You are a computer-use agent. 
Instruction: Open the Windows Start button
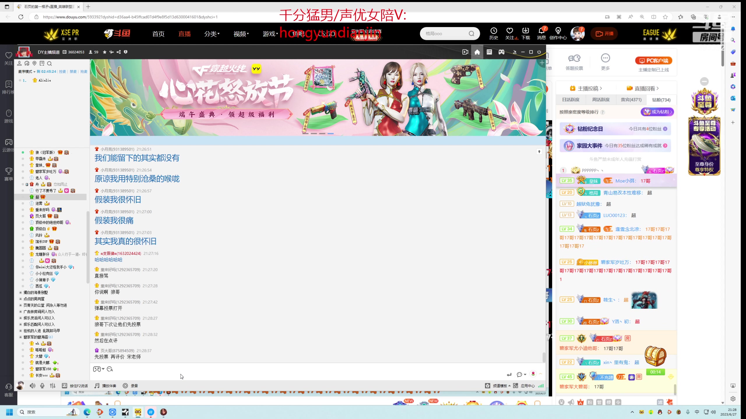(9, 412)
